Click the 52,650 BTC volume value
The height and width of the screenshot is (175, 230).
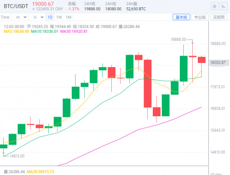pos(136,9)
